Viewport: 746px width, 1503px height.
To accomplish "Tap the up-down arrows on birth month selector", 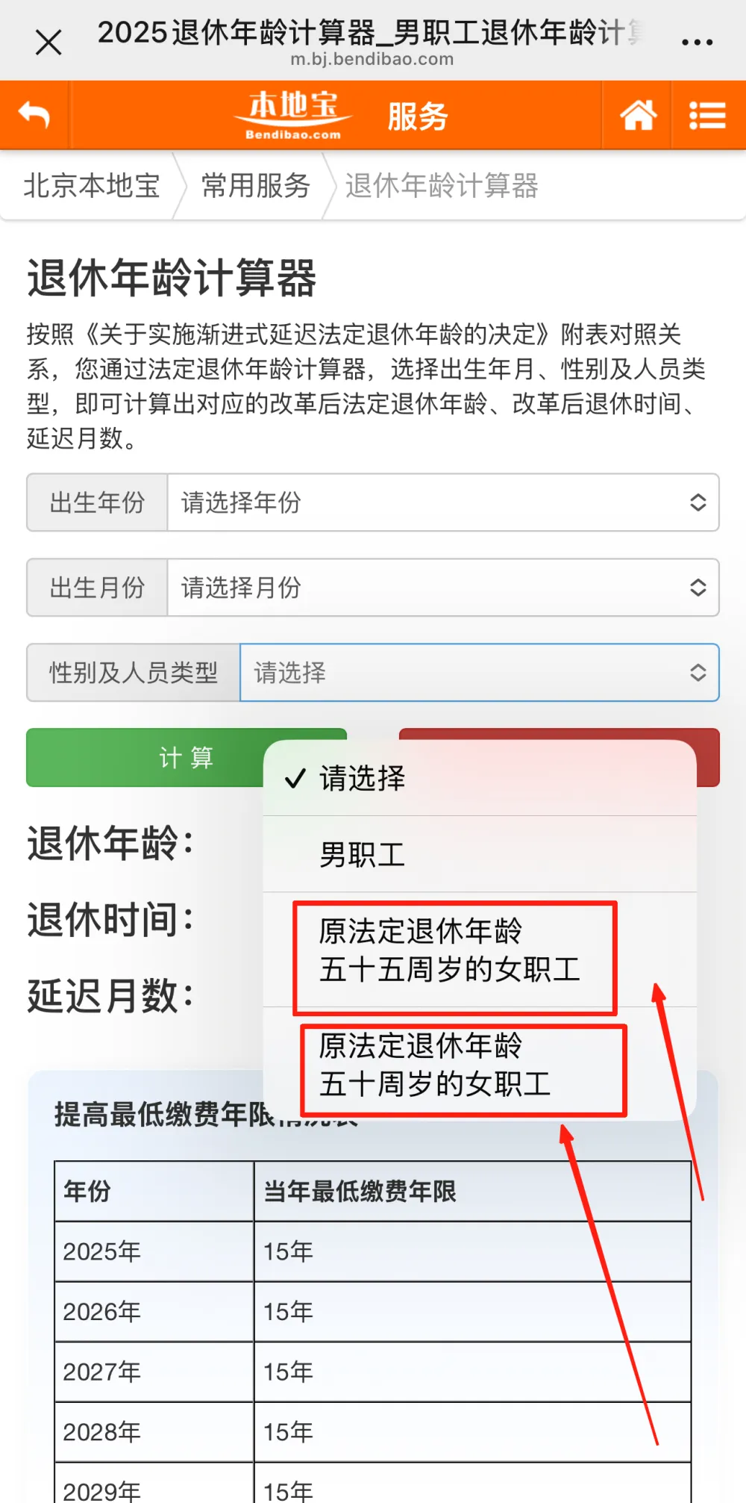I will click(x=698, y=588).
